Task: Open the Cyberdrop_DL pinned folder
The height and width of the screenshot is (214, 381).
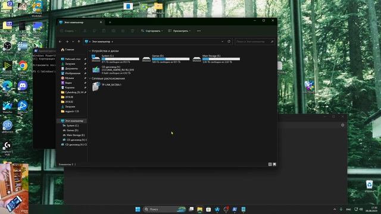Action: (74, 92)
